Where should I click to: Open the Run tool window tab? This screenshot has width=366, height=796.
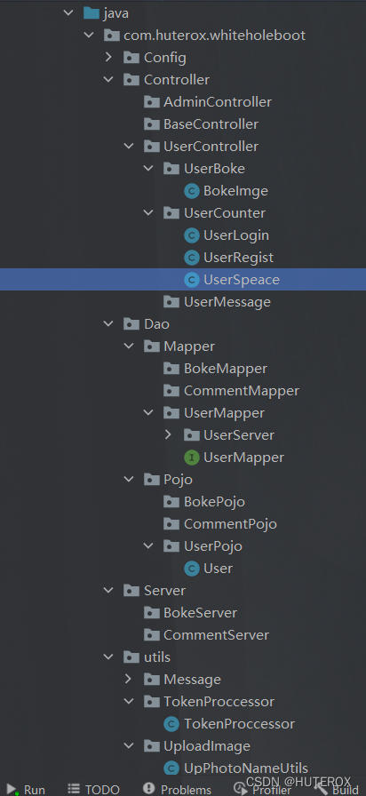pos(26,790)
